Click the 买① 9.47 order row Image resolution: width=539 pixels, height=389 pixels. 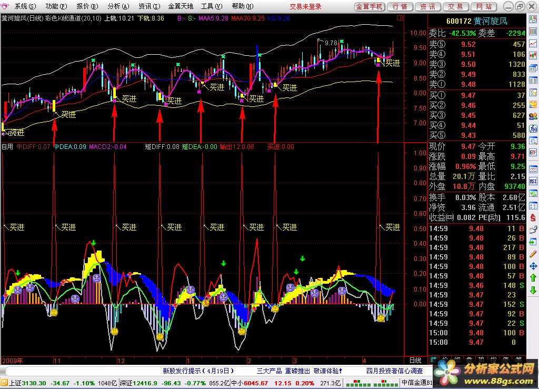(477, 95)
